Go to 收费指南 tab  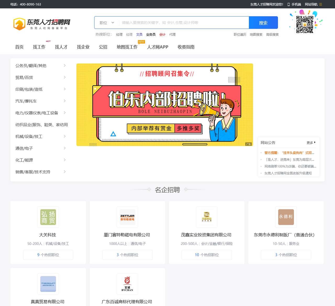(x=186, y=47)
